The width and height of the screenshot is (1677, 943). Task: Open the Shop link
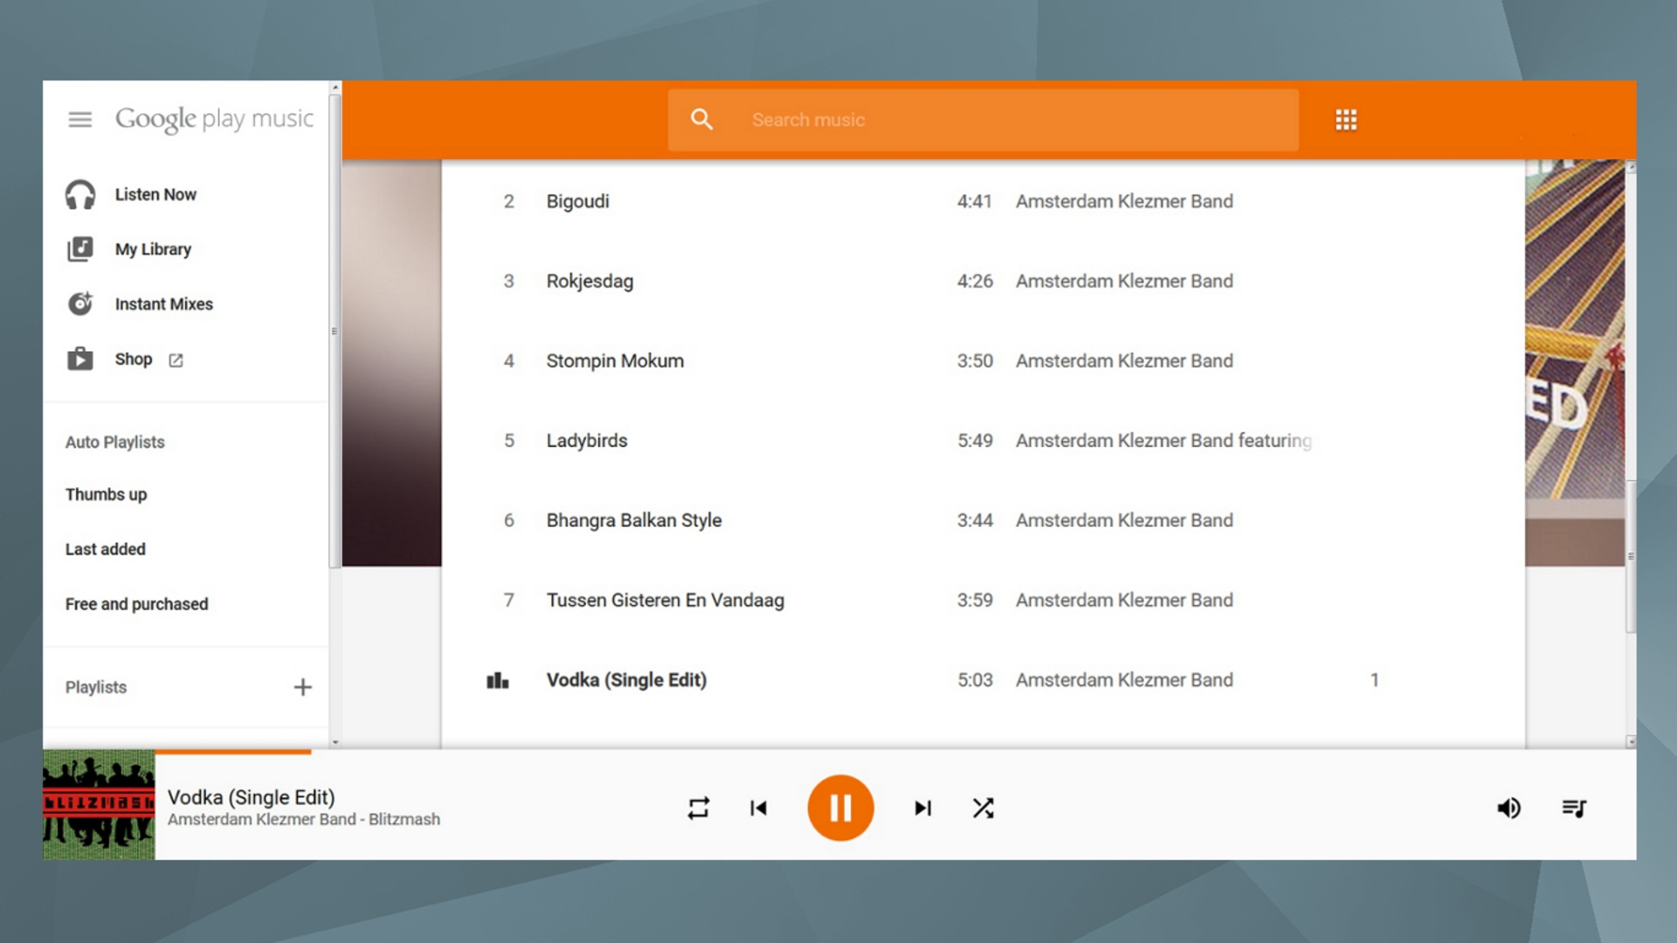point(134,360)
